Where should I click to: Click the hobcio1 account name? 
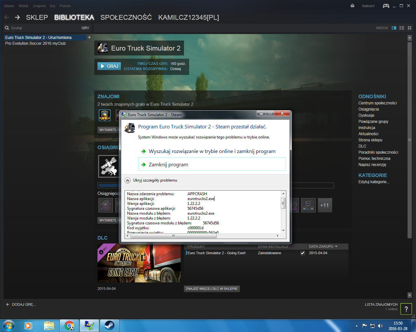368,6
